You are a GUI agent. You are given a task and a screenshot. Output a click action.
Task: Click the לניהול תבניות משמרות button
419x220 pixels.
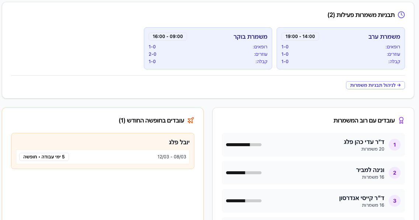pyautogui.click(x=375, y=85)
